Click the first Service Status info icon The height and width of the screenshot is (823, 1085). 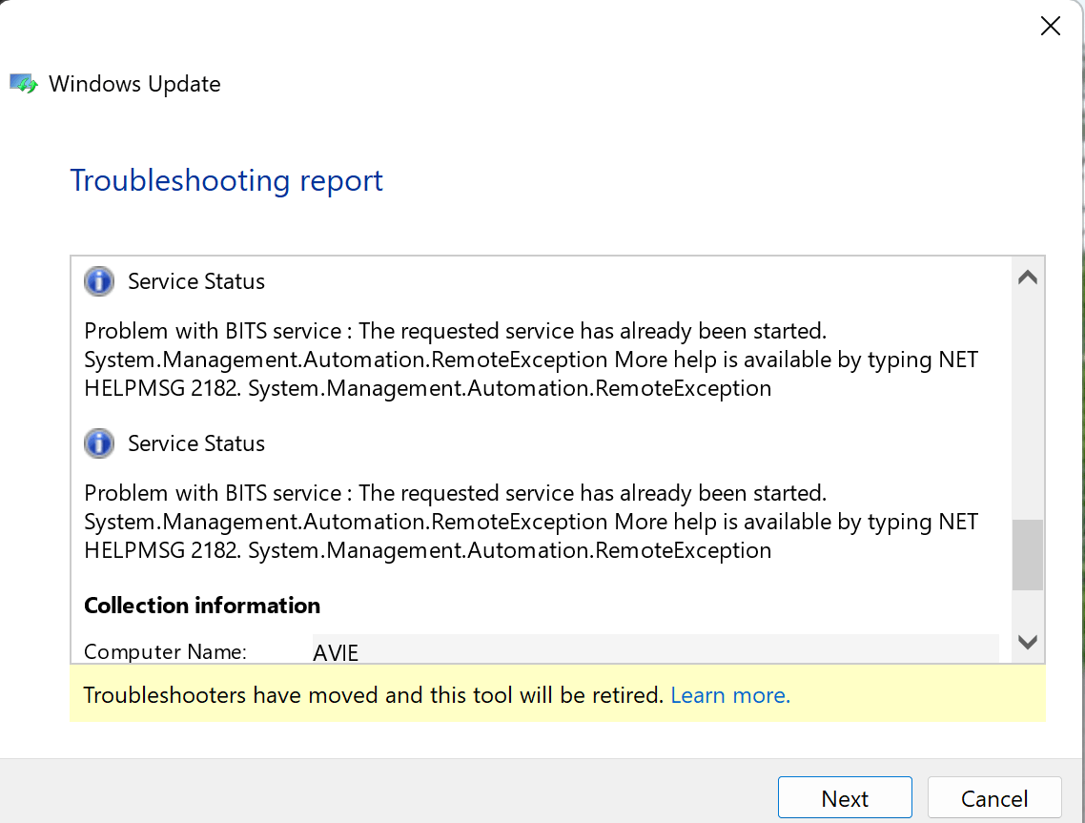99,281
